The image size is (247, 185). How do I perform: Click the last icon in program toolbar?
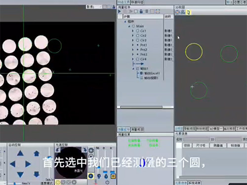point(158,11)
